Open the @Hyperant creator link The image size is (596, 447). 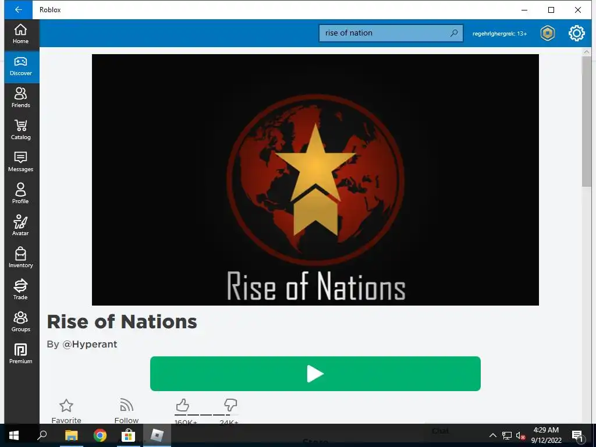pyautogui.click(x=90, y=345)
